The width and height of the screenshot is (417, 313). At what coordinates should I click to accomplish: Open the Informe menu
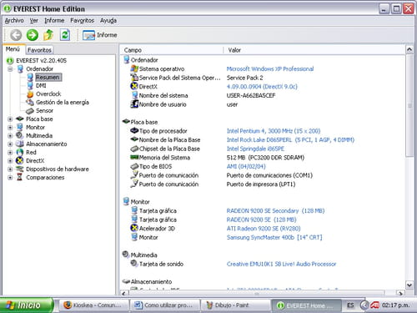point(54,20)
